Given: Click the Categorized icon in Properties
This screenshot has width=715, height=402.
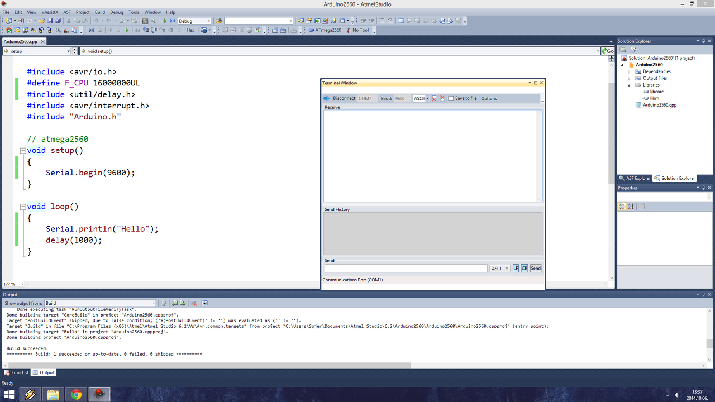Looking at the screenshot, I should tap(622, 207).
